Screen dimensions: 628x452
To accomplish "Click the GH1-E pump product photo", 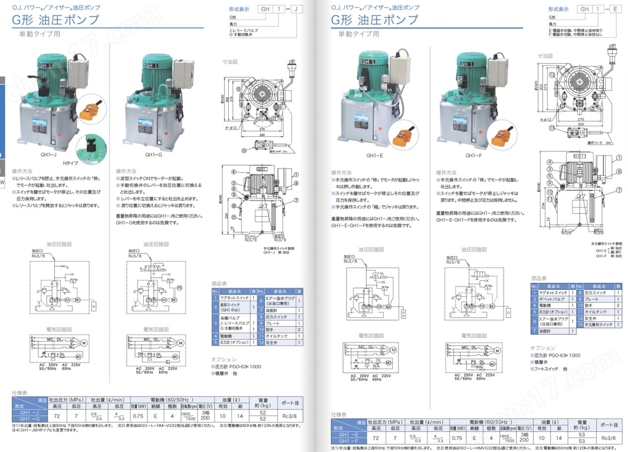I will [373, 98].
